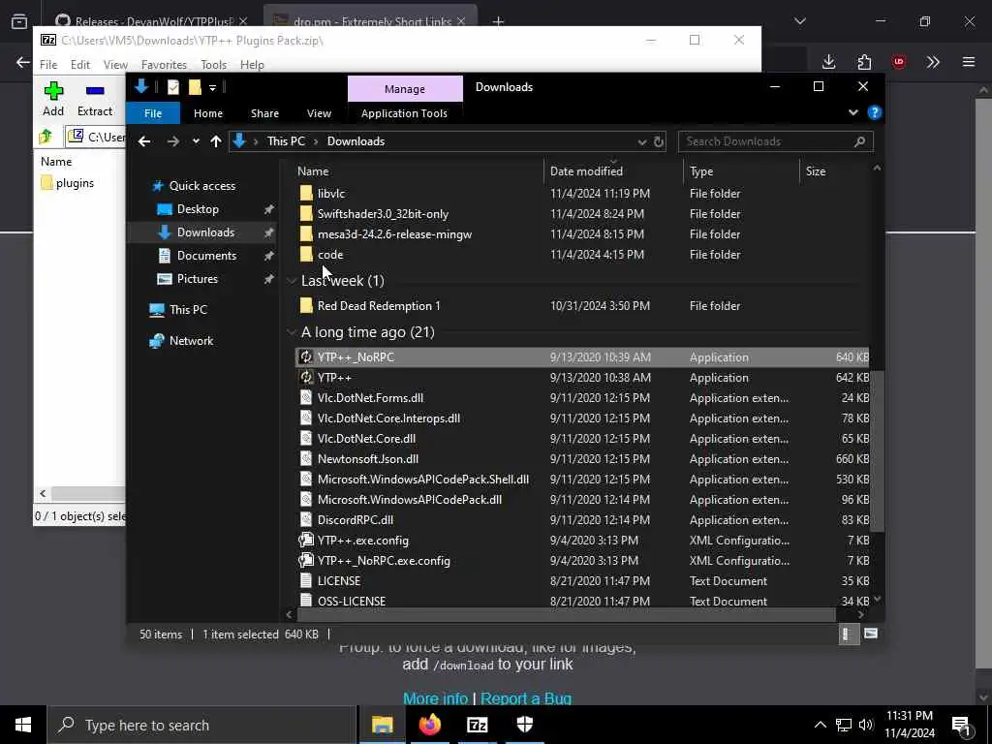Show more Firefox toolbar tools chevrons

(933, 61)
